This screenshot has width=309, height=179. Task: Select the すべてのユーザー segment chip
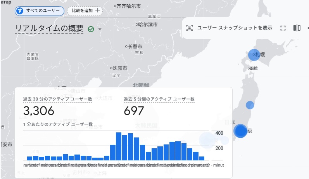pyautogui.click(x=40, y=10)
